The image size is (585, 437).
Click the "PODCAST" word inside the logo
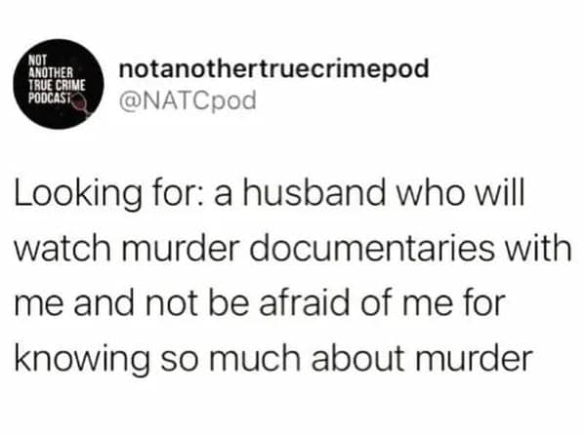tap(50, 98)
